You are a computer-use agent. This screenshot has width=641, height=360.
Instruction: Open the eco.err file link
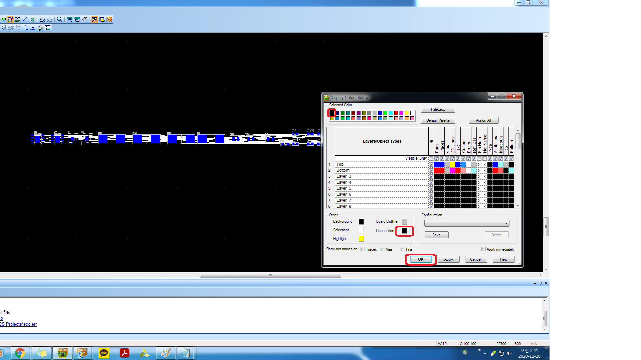coord(18,324)
